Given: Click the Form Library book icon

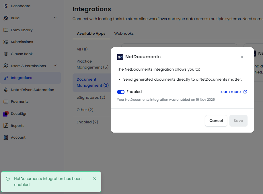Looking at the screenshot, I should [6, 30].
